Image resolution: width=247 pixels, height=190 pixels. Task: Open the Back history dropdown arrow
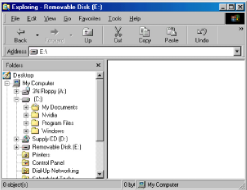pos(38,35)
